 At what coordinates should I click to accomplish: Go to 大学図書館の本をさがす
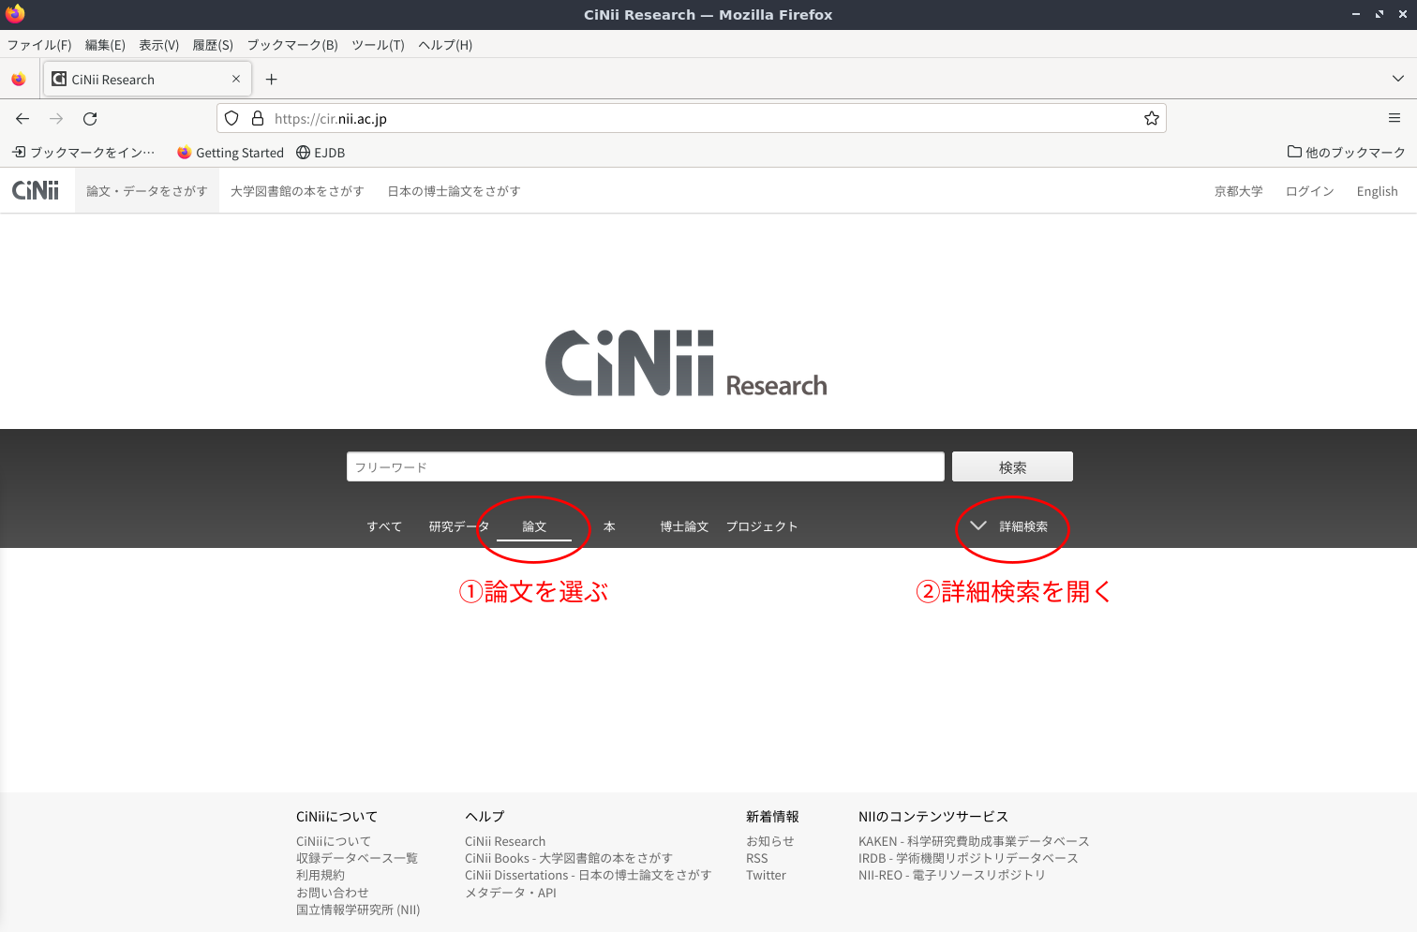(x=297, y=191)
